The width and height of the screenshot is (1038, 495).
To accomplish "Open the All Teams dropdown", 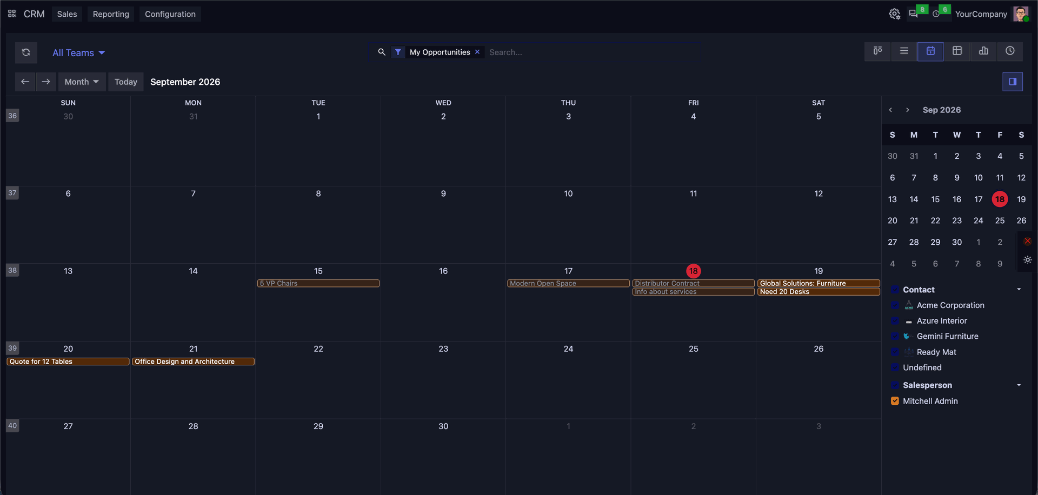I will coord(78,52).
